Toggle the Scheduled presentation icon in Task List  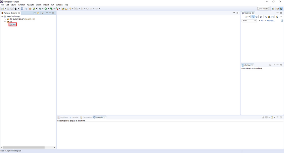pos(256,17)
